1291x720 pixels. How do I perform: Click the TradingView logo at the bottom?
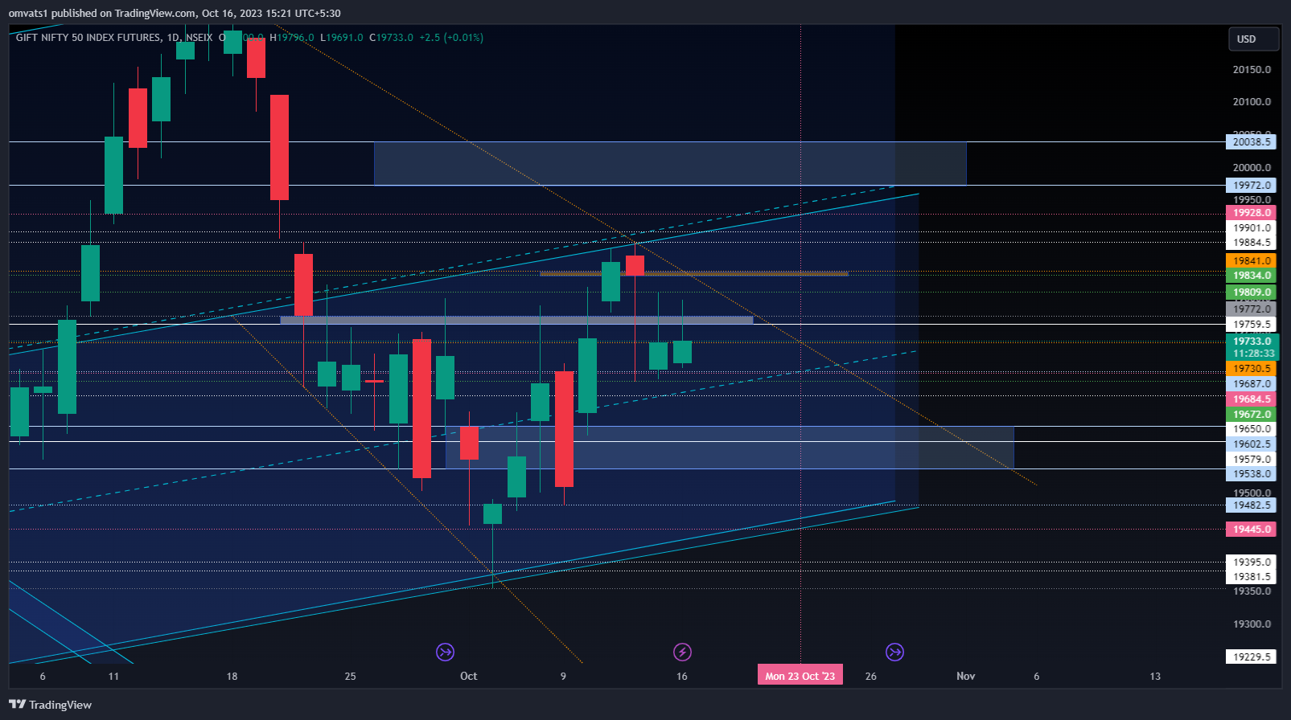pos(51,705)
